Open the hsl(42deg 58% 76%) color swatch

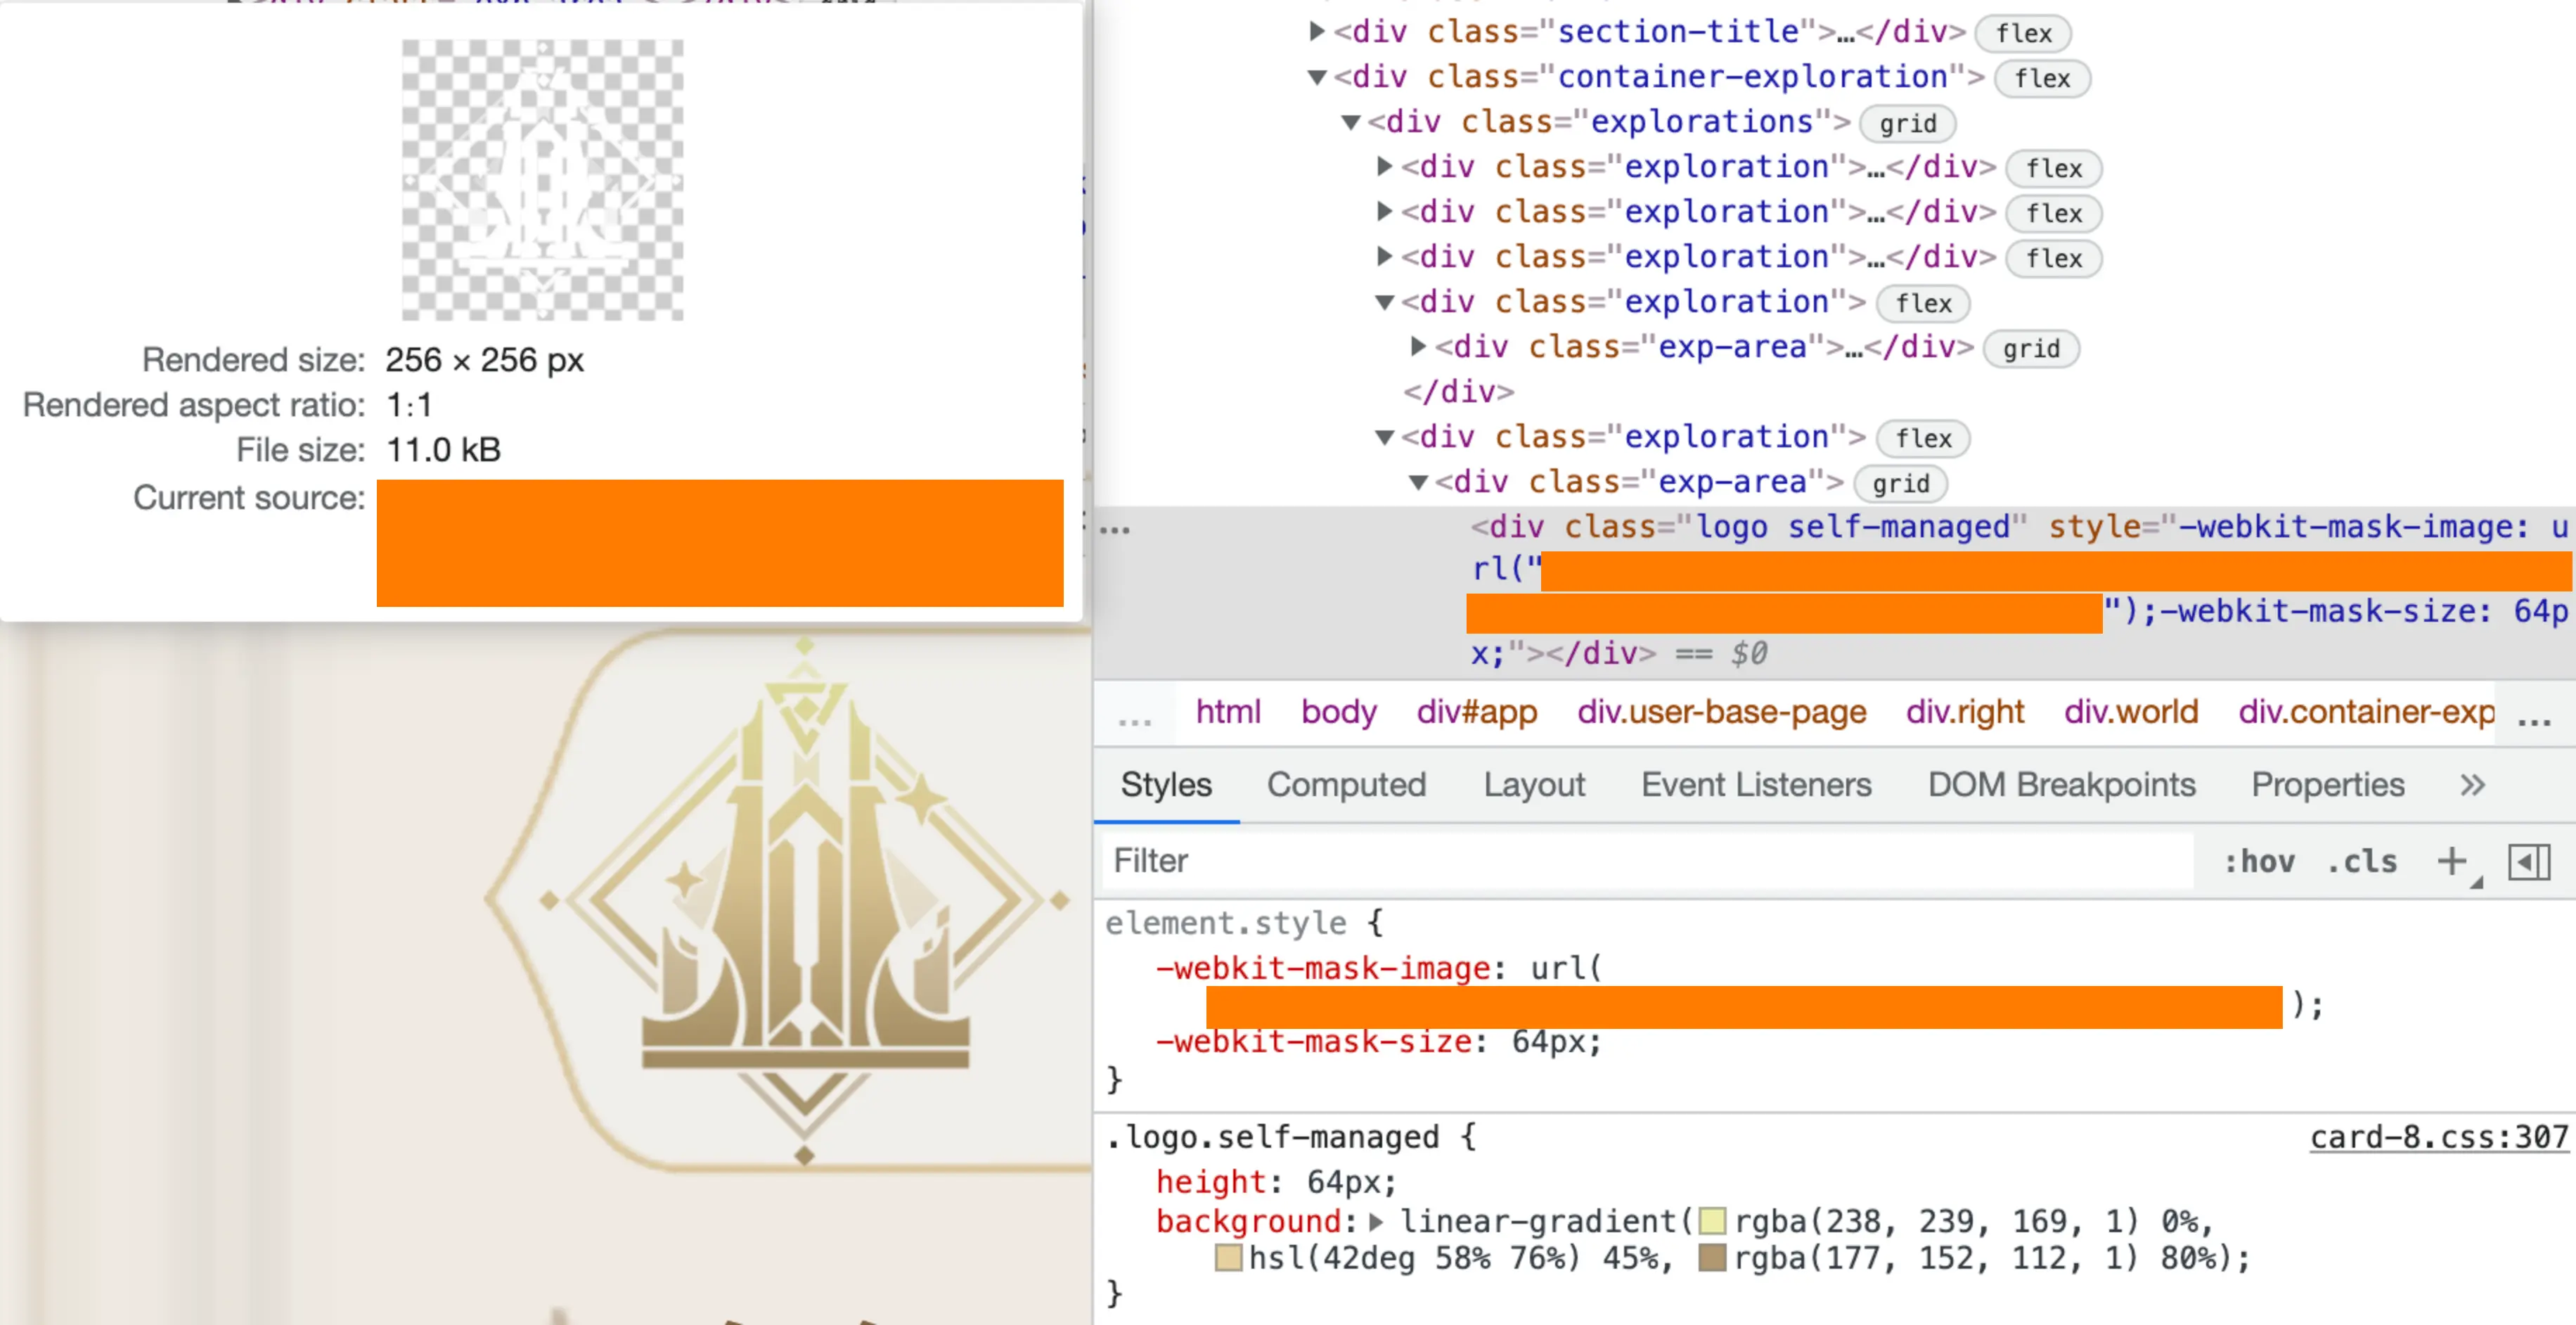pos(1228,1258)
